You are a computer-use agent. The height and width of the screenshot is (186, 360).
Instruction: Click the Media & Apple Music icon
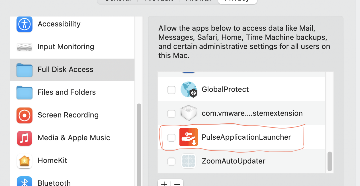(x=24, y=138)
